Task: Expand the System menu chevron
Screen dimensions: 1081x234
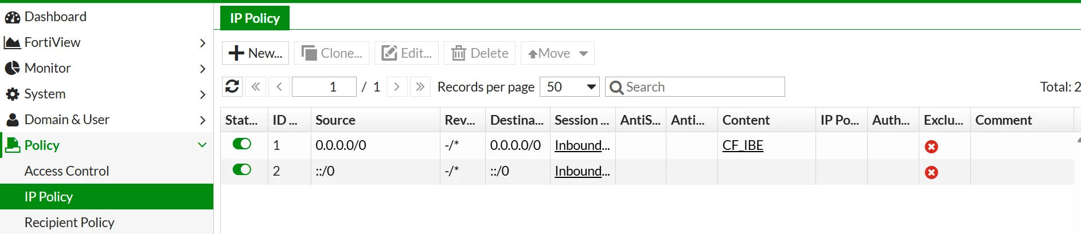Action: (x=202, y=94)
